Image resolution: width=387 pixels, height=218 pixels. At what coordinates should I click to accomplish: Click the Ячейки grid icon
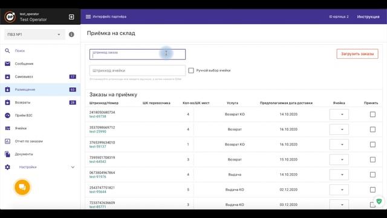point(7,128)
